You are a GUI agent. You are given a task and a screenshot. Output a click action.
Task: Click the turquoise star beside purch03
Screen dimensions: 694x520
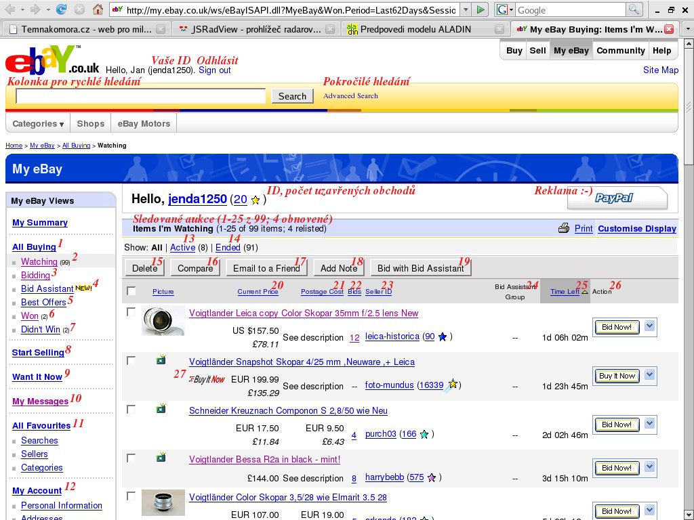424,434
